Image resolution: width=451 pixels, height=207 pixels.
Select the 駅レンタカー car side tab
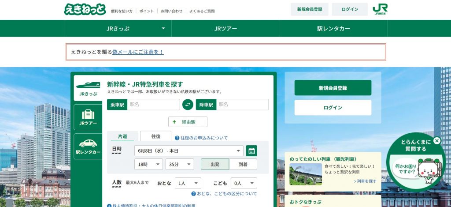pyautogui.click(x=88, y=146)
